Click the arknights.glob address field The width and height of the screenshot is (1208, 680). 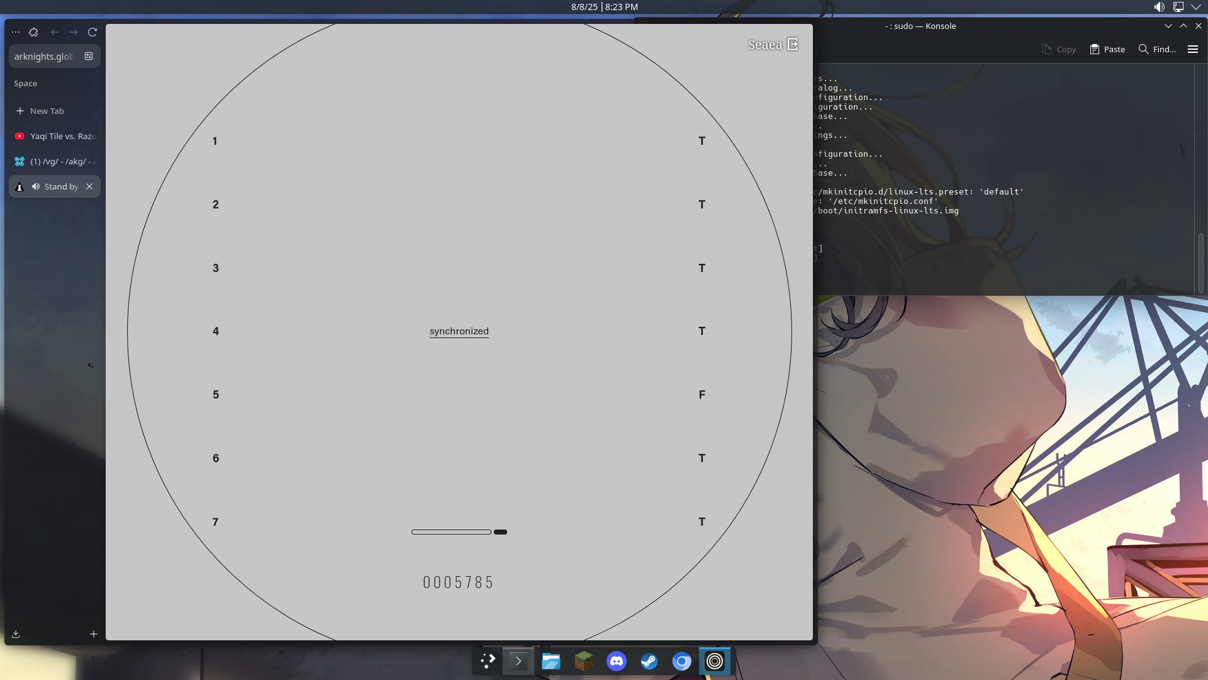coord(55,56)
